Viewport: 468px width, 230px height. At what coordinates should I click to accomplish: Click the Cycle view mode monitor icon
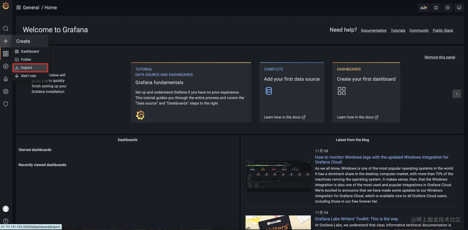click(x=459, y=8)
